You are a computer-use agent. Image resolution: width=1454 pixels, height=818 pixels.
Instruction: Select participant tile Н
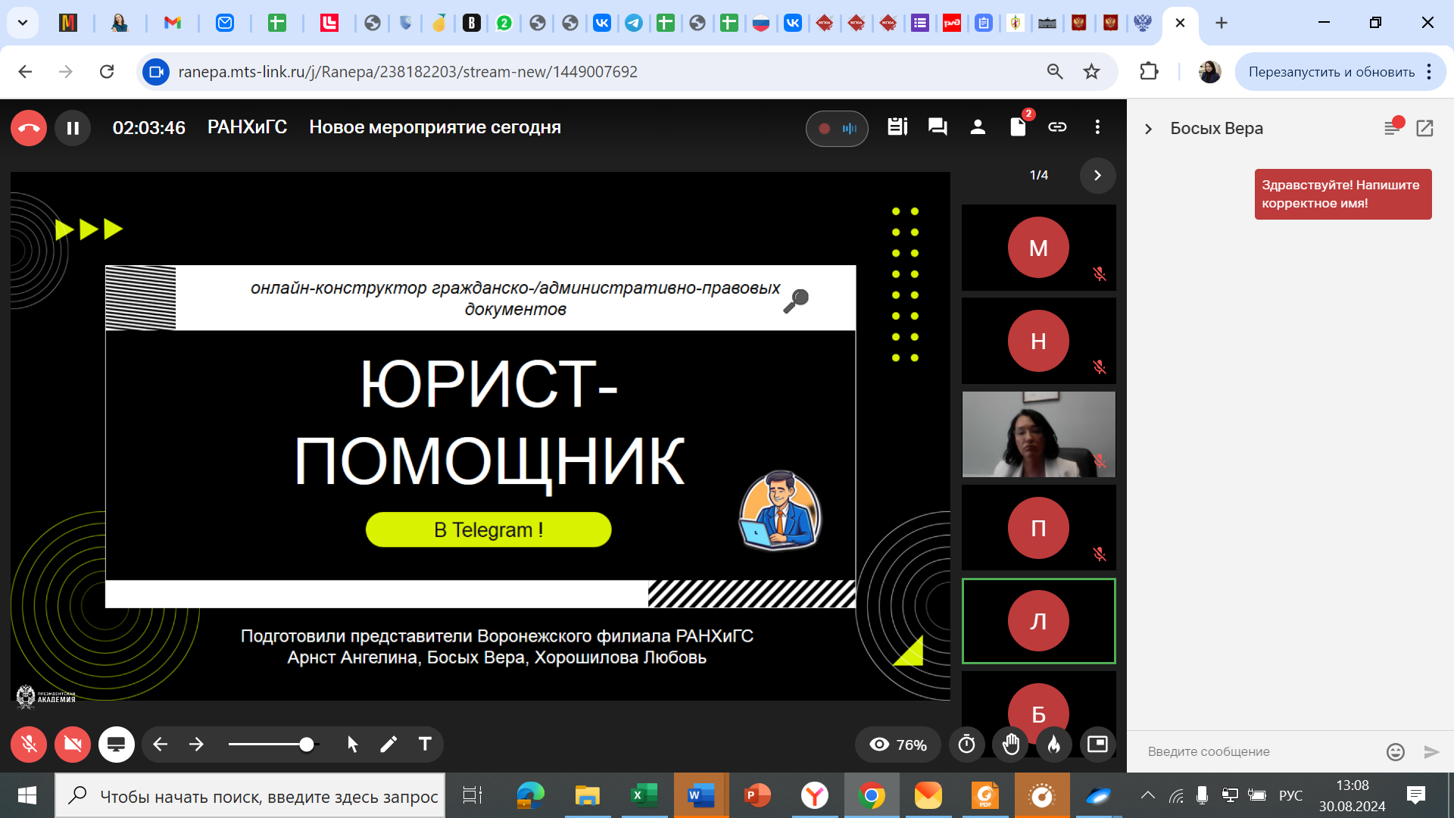pos(1038,341)
